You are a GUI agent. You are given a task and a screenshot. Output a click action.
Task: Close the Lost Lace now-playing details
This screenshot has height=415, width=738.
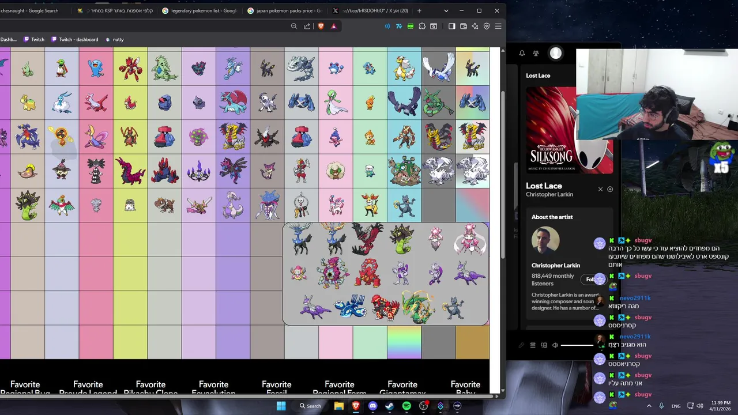[600, 189]
